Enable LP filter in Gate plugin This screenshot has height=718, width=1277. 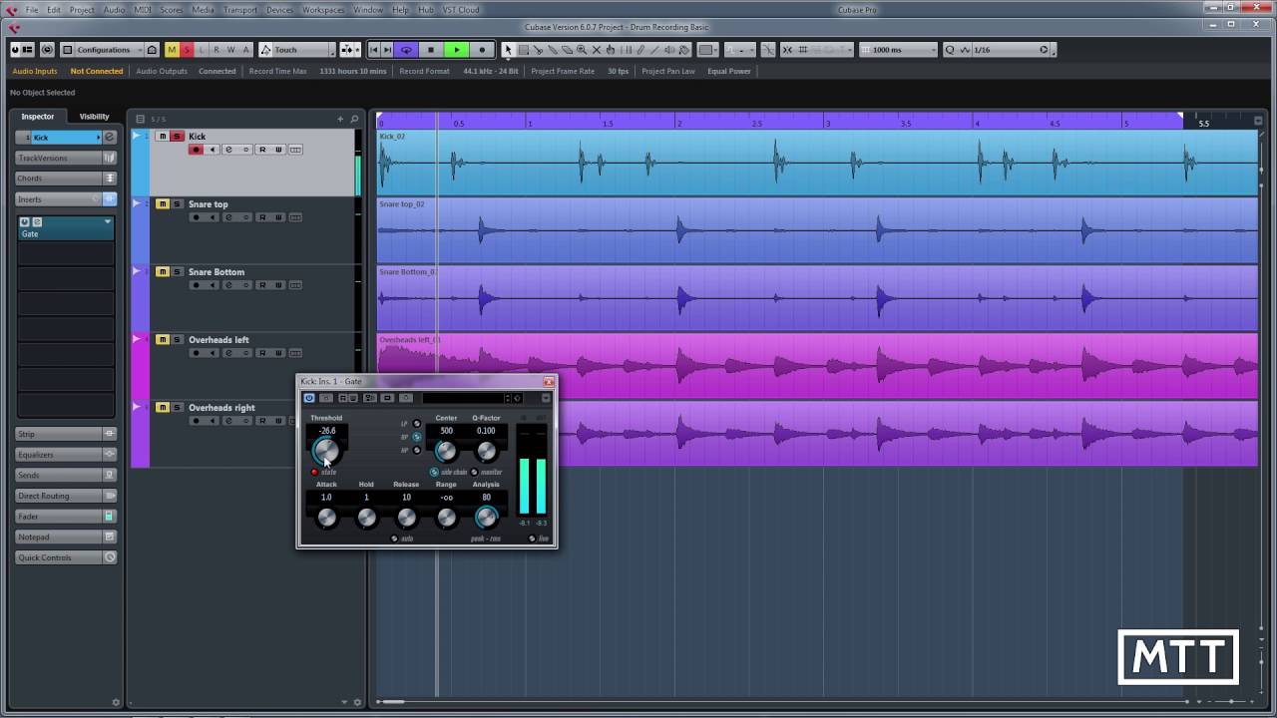point(417,424)
